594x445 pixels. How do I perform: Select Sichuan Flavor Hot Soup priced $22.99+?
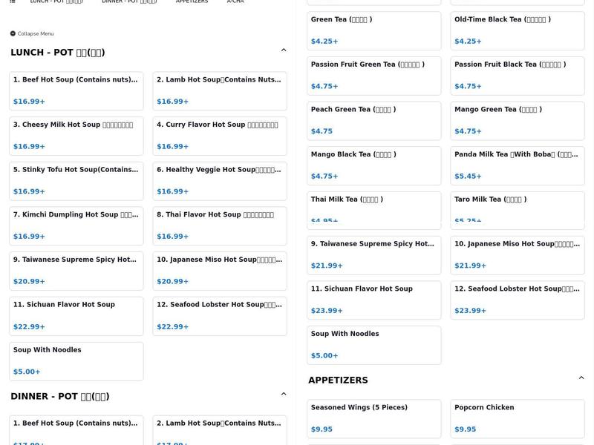click(76, 315)
